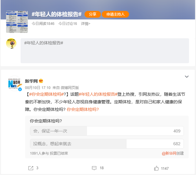
Task: Click the repost share icon
Action: coord(31,168)
